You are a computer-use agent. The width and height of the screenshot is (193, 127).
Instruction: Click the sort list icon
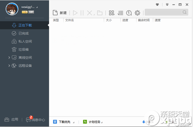120,13
